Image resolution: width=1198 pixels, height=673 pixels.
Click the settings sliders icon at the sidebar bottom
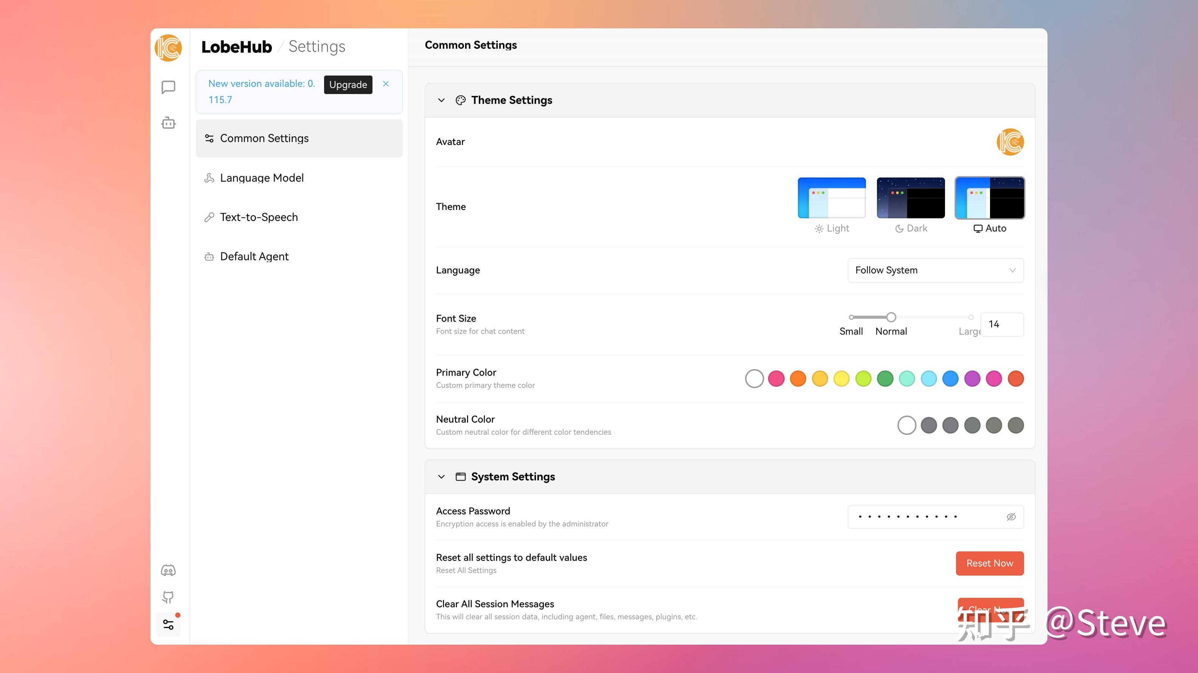pyautogui.click(x=168, y=625)
